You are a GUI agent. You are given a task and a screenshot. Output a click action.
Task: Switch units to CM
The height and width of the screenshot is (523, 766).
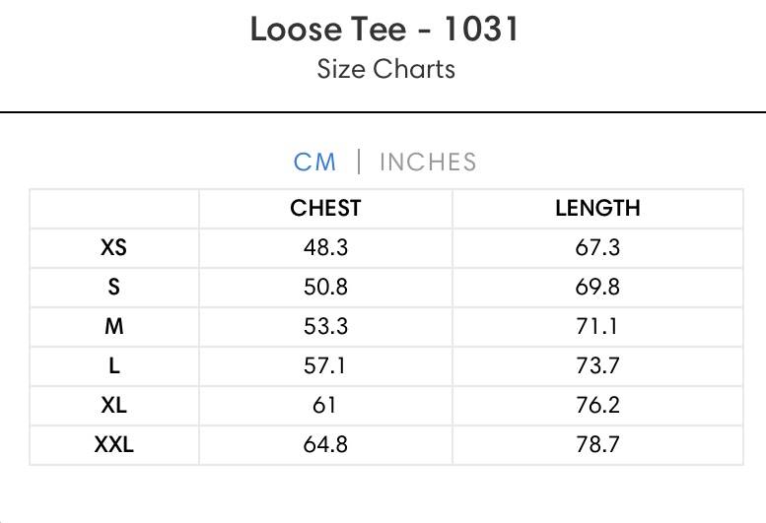click(314, 162)
